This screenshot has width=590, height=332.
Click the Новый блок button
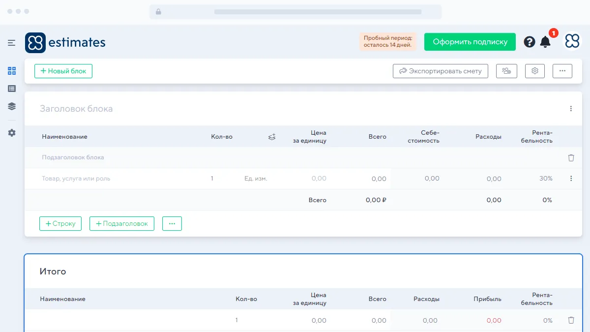pos(63,71)
